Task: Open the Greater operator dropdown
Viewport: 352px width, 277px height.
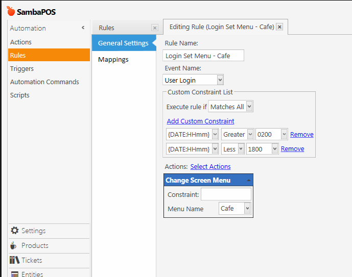Action: pos(250,134)
